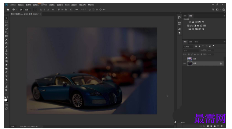Screen dimensions: 232x129
Task: Toggle Quick Mask mode
Action: click(6, 105)
